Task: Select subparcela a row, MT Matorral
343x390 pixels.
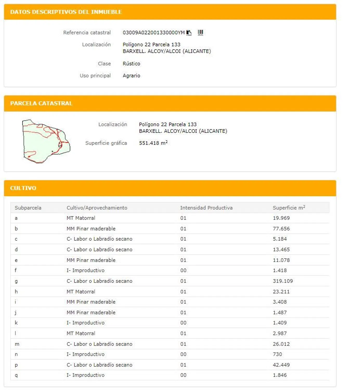Action: click(x=81, y=218)
